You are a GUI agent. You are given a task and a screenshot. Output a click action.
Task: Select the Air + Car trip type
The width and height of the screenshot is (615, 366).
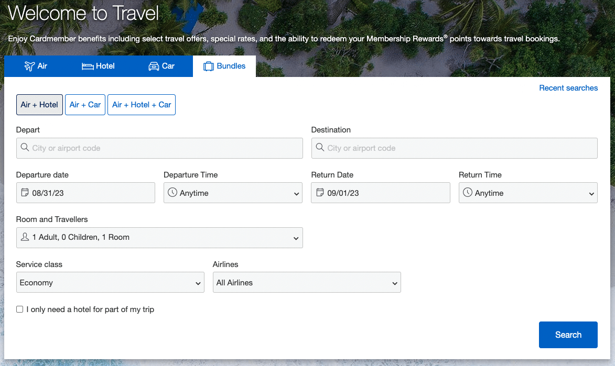[85, 105]
